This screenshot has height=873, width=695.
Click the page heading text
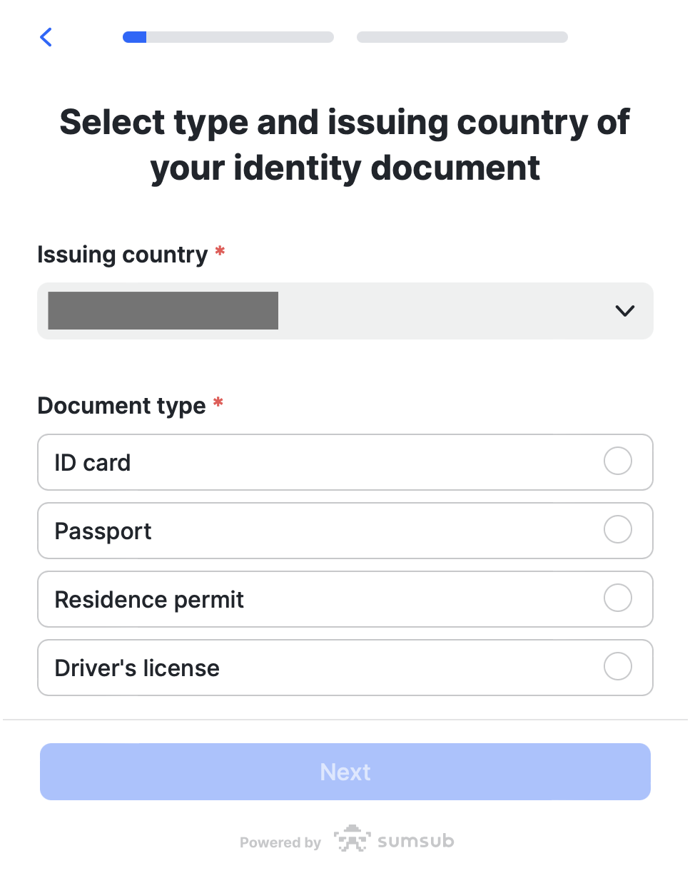point(345,145)
